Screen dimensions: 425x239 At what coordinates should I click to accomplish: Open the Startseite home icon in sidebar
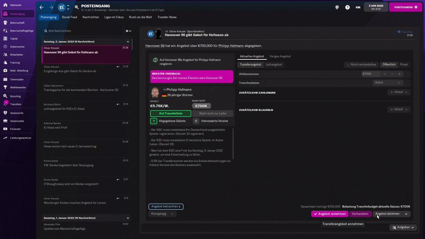[5, 6]
